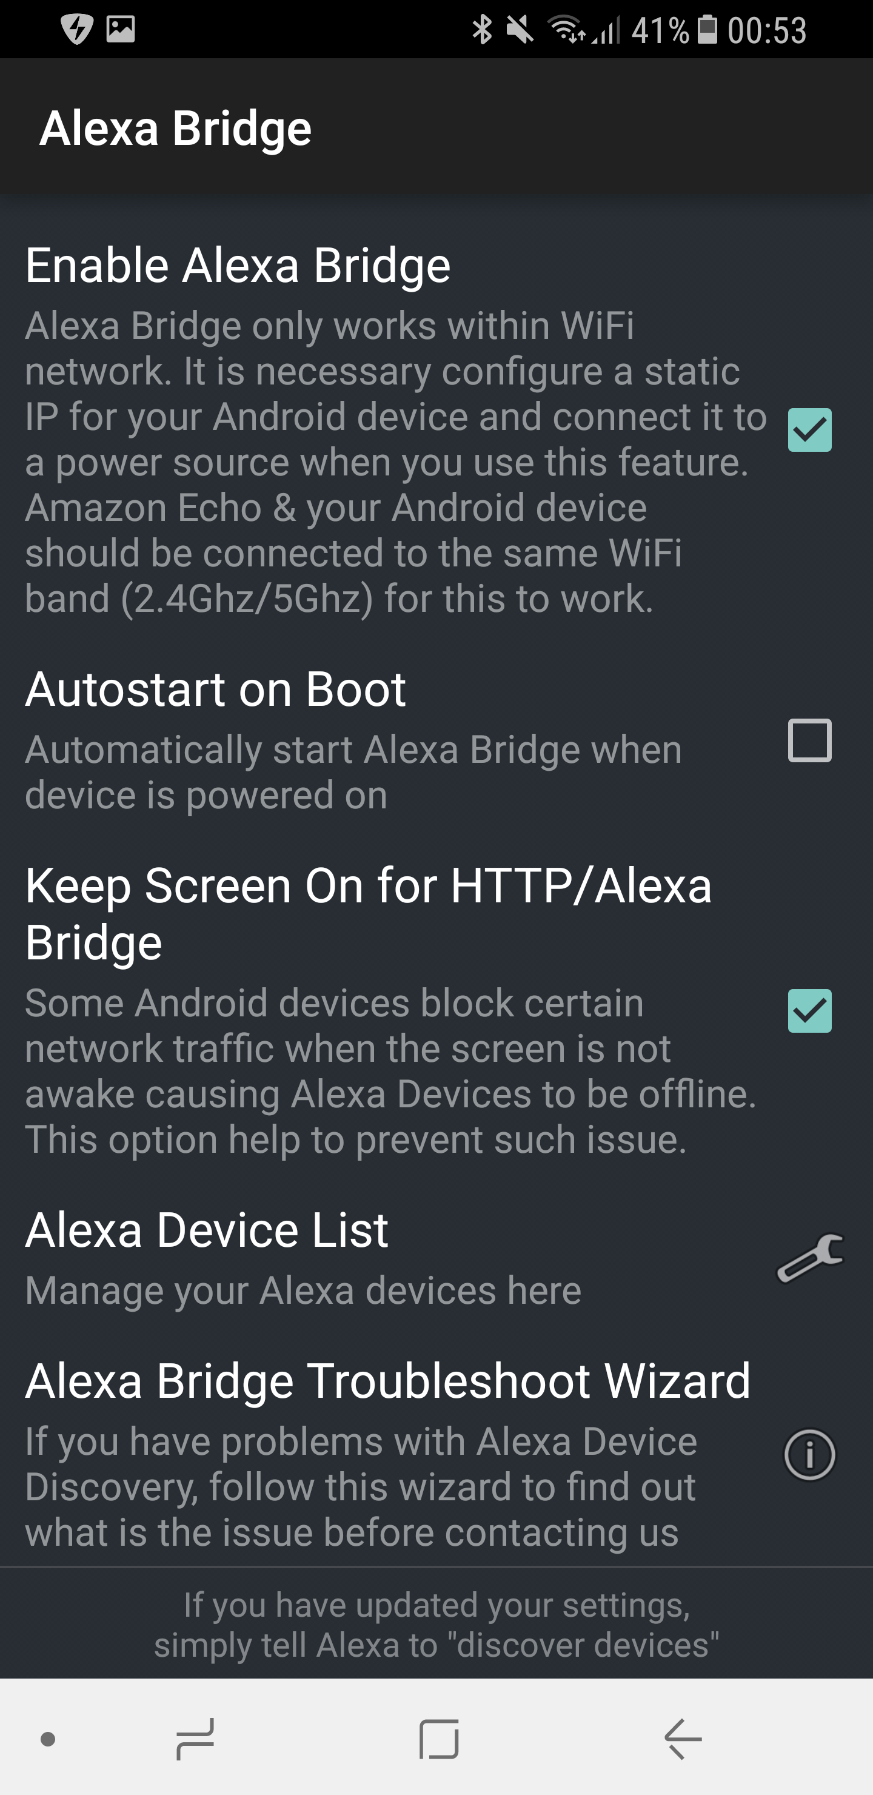Tap the Autostart on Boot title
Screen dimensions: 873x1795
tap(215, 689)
